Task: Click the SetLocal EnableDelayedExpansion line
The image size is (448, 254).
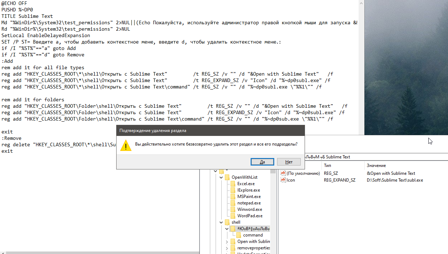Action: 46,35
